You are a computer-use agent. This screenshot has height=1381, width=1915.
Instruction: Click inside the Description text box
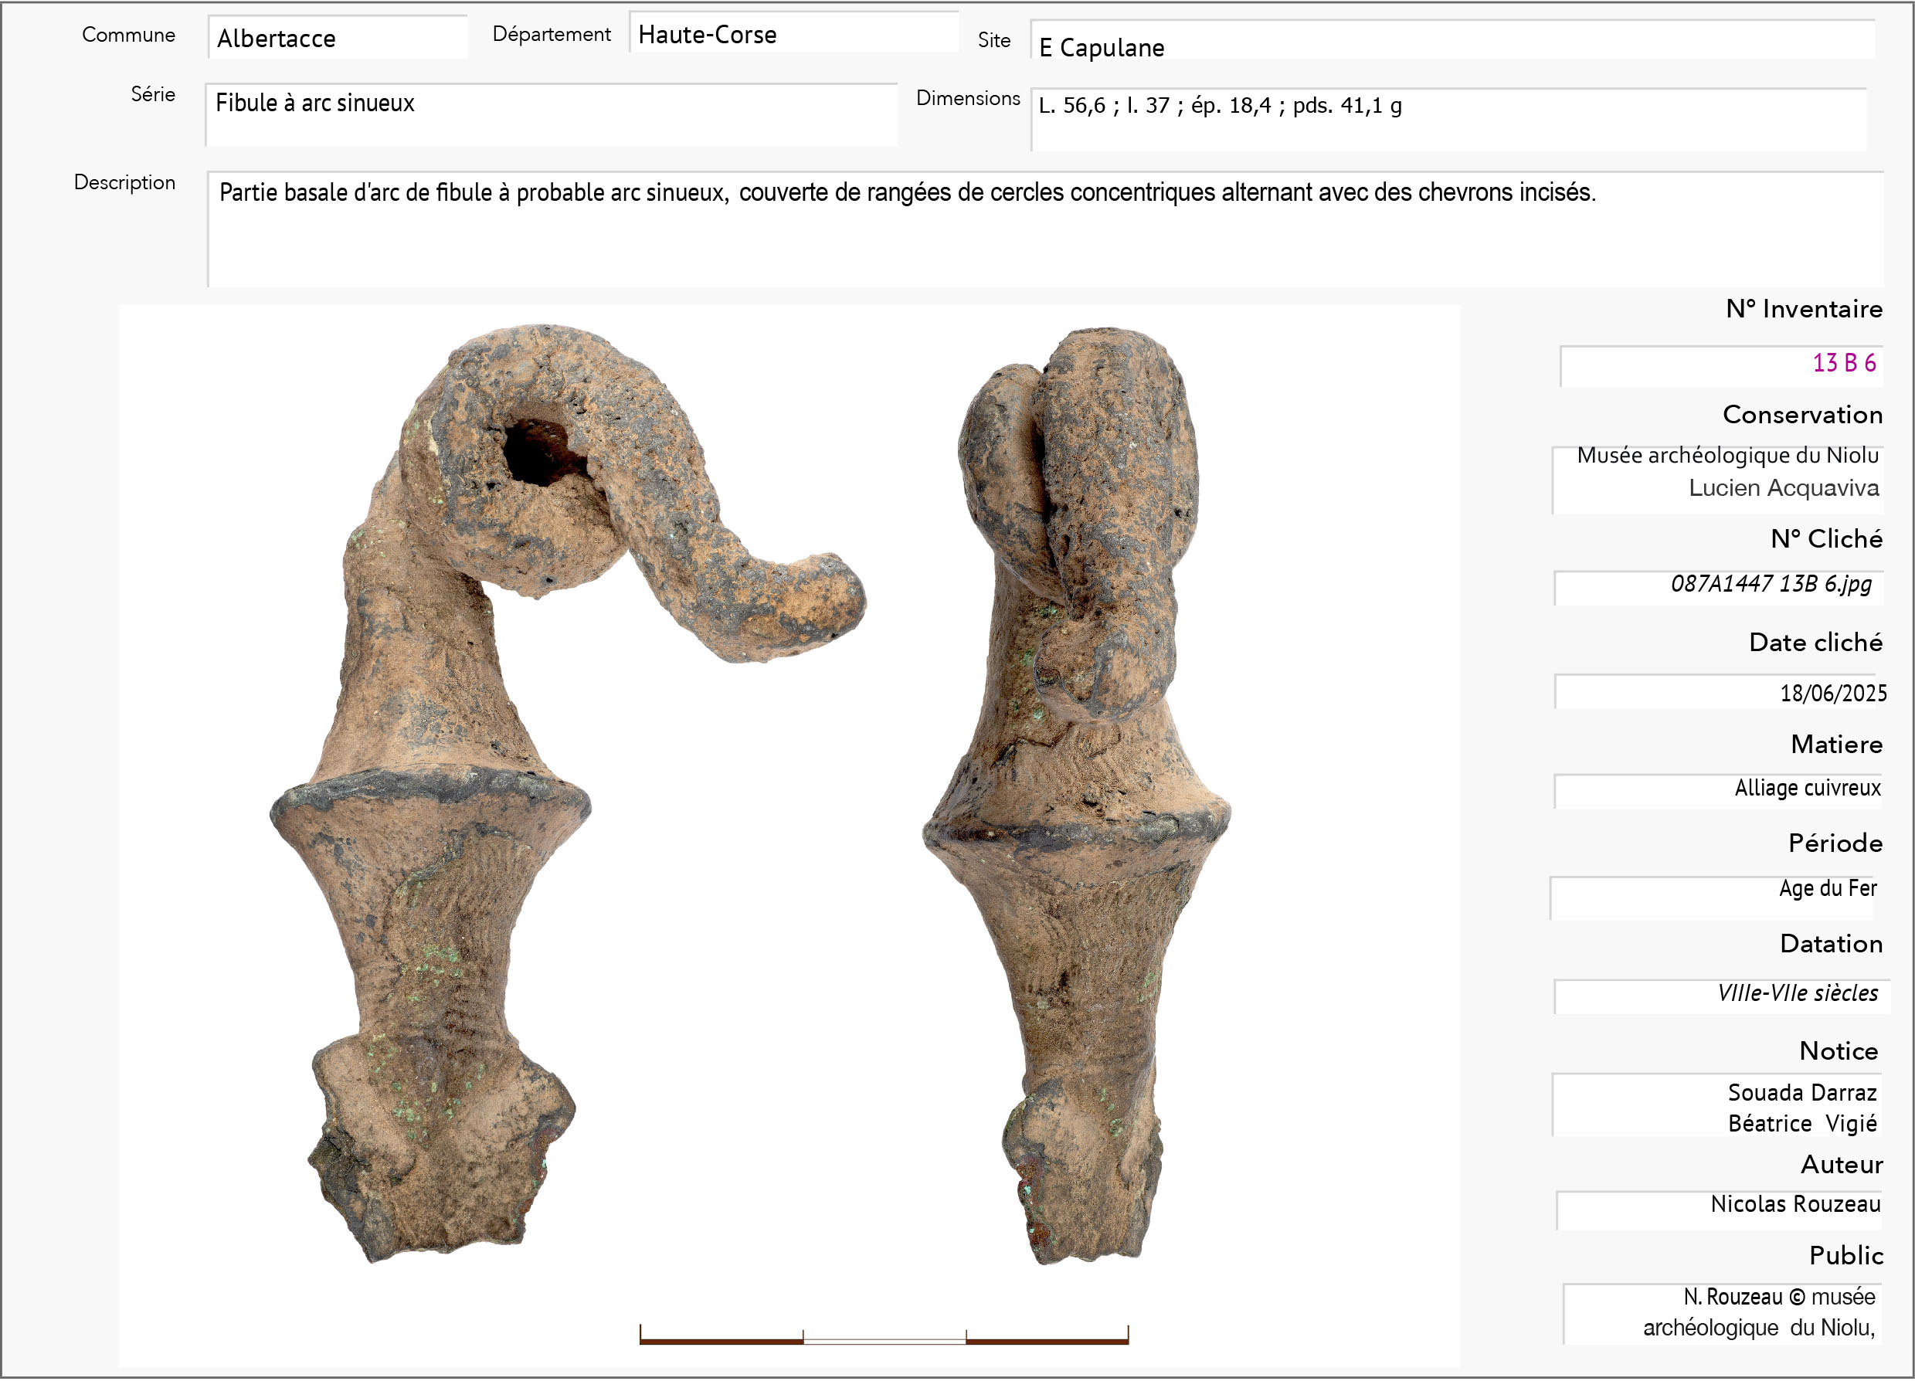1044,229
